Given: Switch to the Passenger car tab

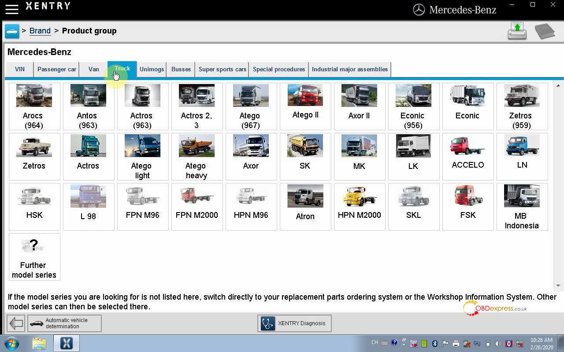Looking at the screenshot, I should click(57, 69).
